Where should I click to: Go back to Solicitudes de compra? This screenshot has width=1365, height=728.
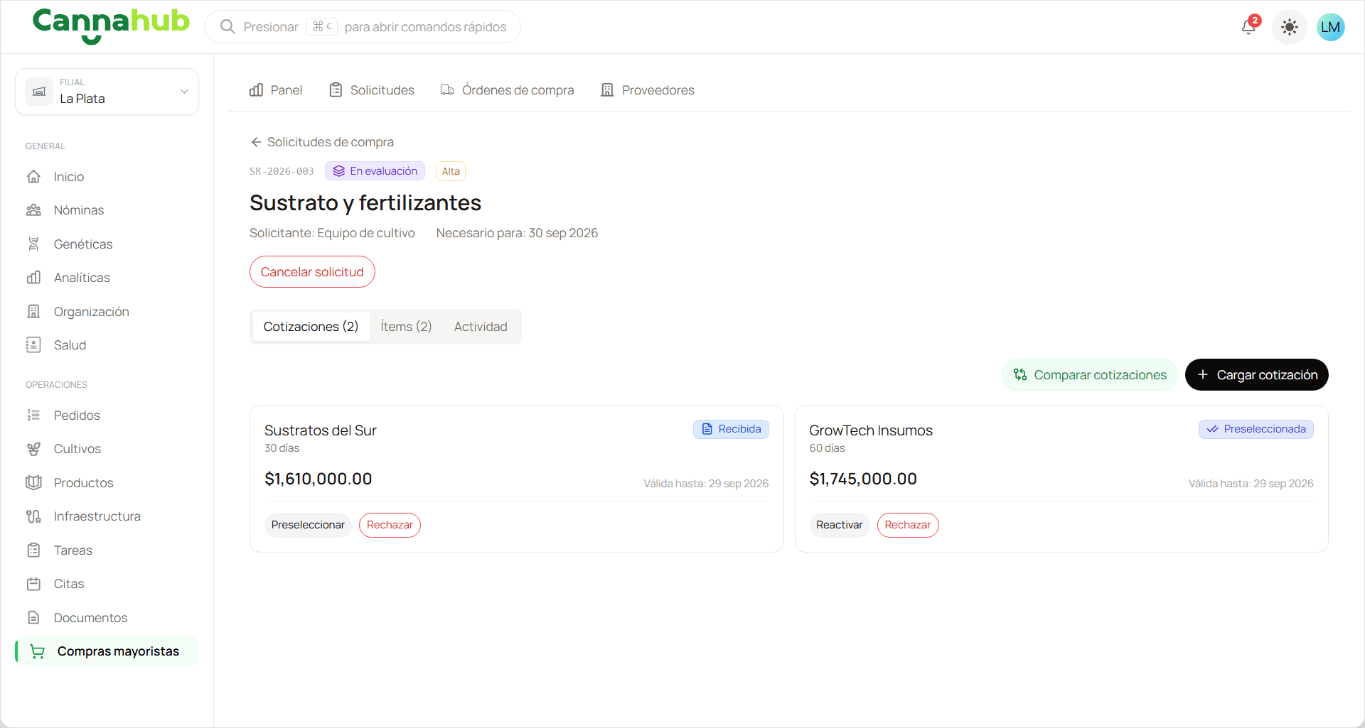point(322,142)
